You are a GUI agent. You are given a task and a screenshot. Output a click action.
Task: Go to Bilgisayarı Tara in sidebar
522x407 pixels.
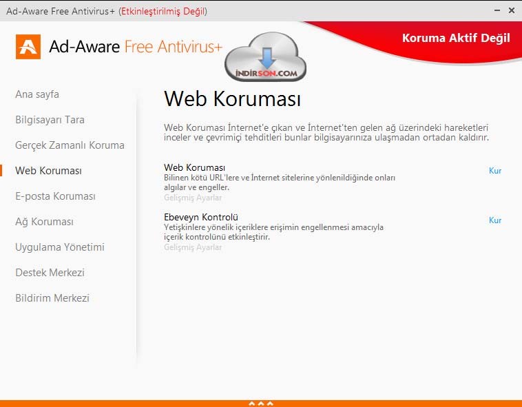(50, 120)
